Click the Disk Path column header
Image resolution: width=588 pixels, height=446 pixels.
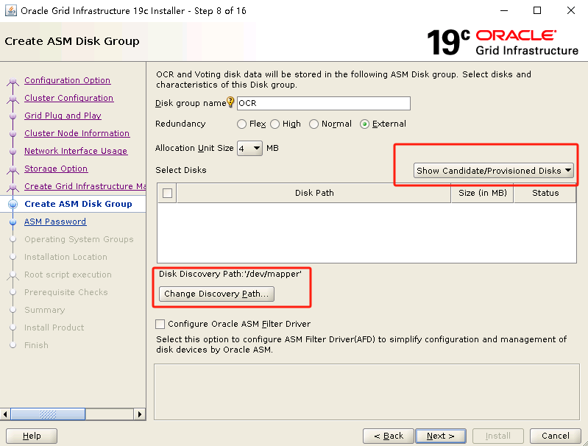(314, 193)
